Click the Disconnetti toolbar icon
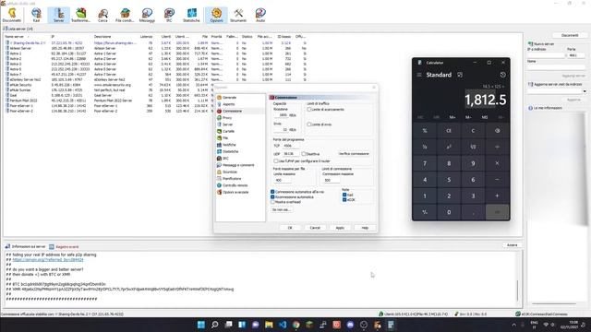591x332 pixels. (12, 15)
